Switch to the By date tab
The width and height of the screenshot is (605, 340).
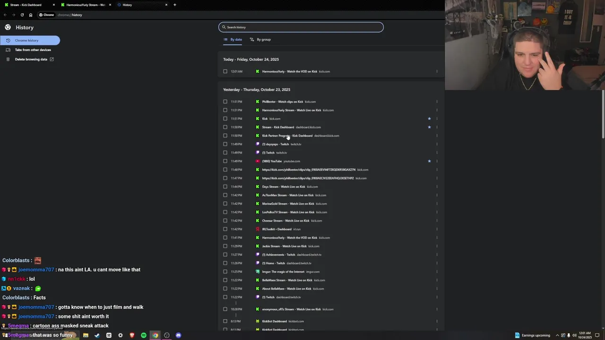pos(233,40)
